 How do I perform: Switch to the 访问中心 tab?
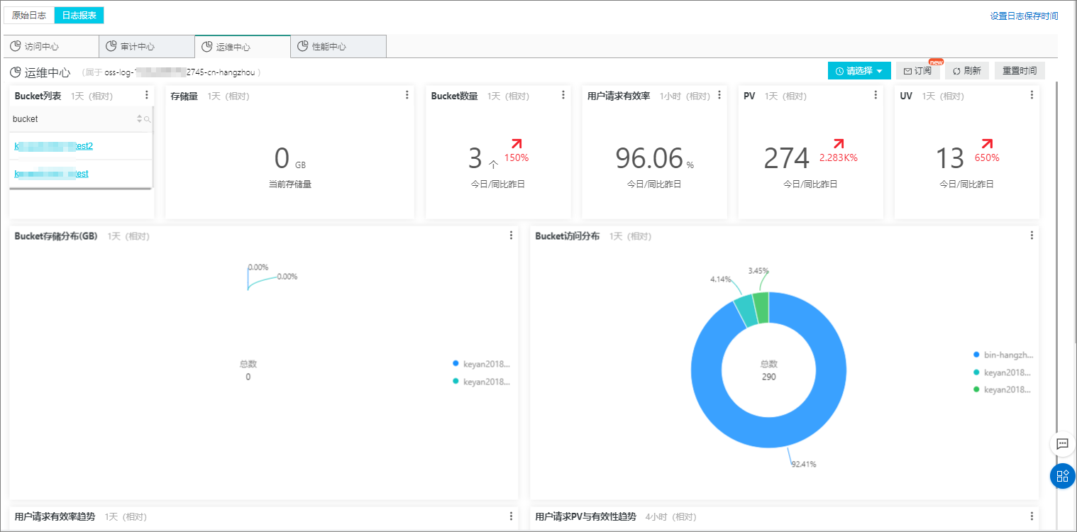point(51,47)
